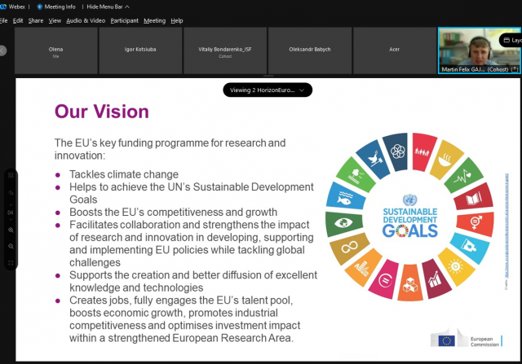Viewport: 522px width, 364px height.
Task: Open the File menu
Action: 3,20
